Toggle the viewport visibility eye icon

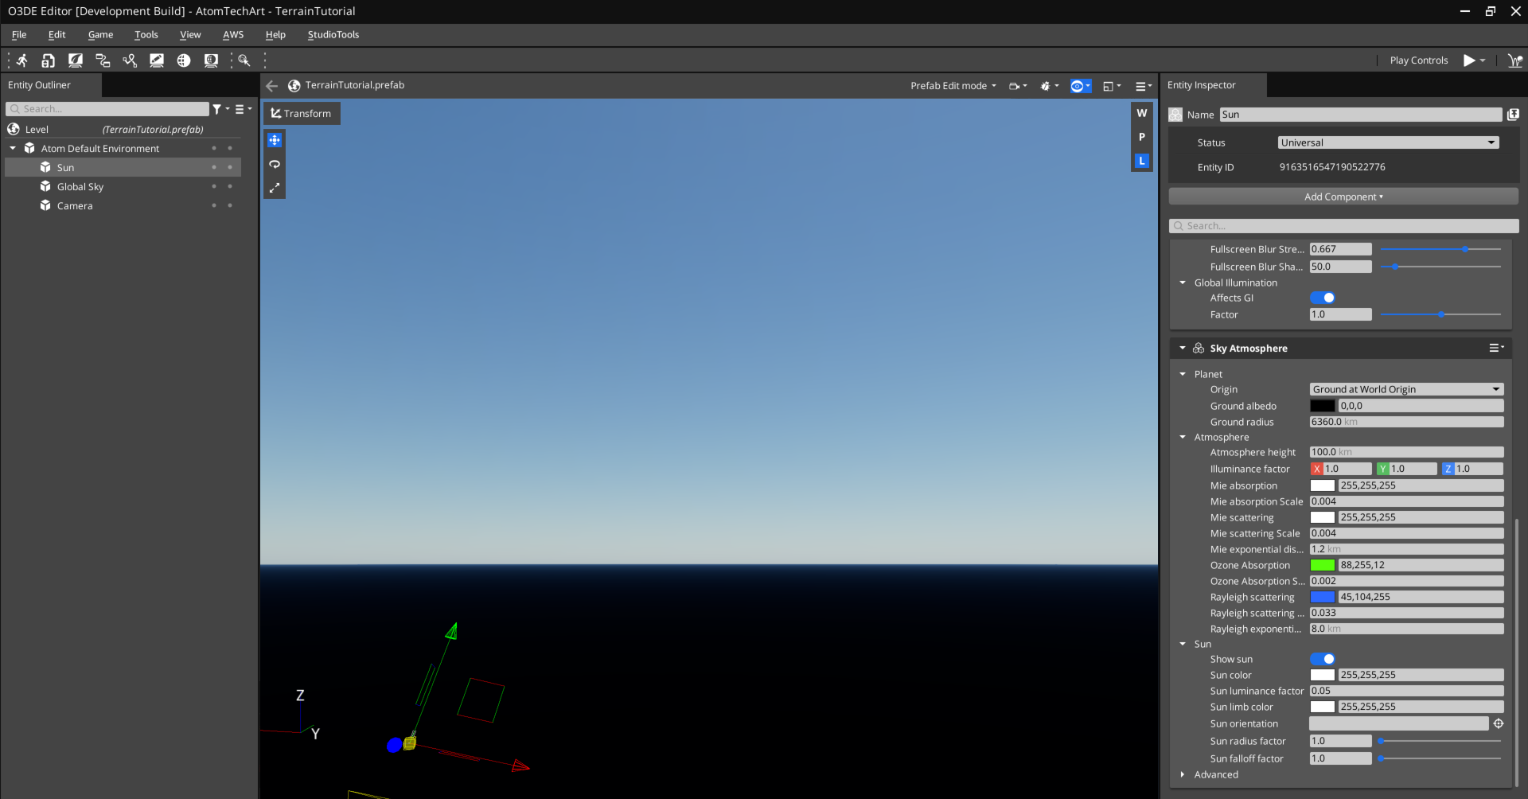[x=1077, y=86]
